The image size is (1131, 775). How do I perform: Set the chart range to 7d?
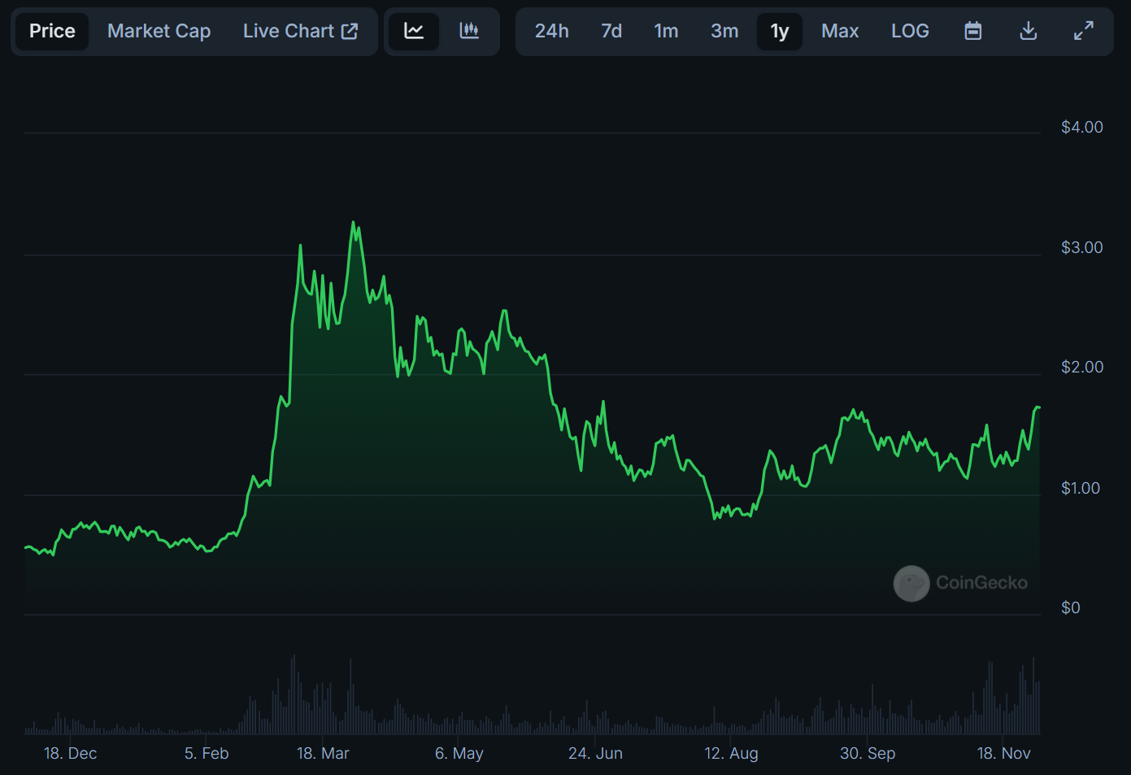pos(611,31)
